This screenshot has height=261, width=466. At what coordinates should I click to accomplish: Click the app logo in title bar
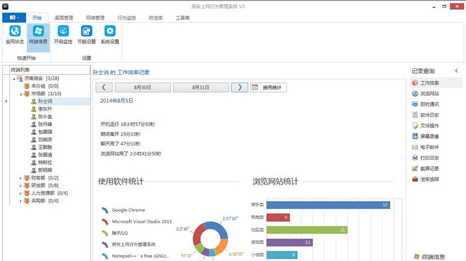pos(5,7)
